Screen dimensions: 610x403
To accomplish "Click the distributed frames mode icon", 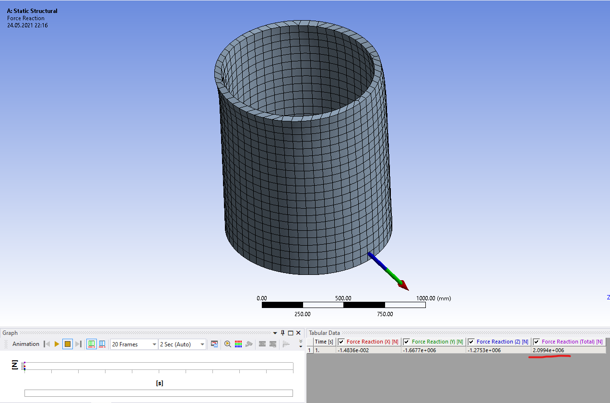I will [x=91, y=344].
